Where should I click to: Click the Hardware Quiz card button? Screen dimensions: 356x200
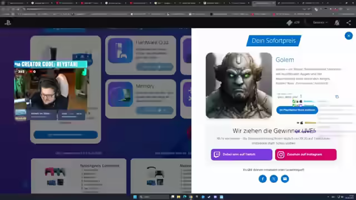click(x=155, y=67)
